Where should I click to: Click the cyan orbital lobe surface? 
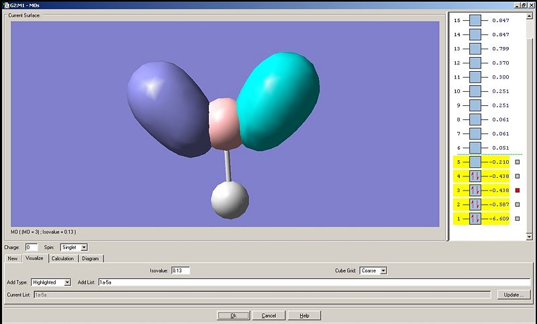point(278,101)
